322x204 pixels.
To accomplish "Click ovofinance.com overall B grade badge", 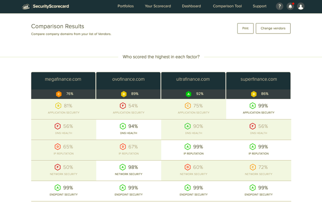I will pyautogui.click(x=124, y=94).
